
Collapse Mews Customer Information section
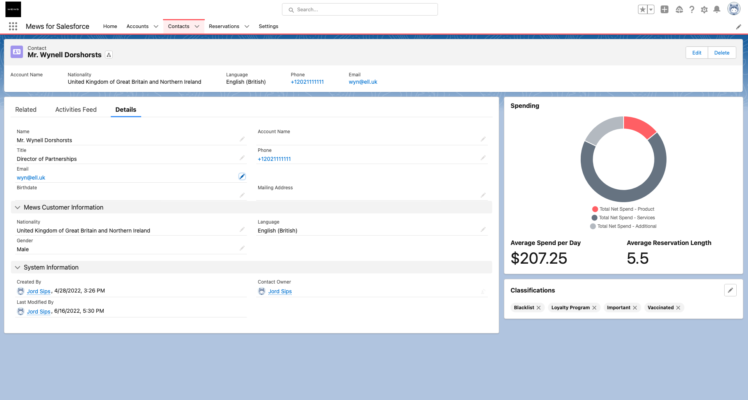click(18, 208)
